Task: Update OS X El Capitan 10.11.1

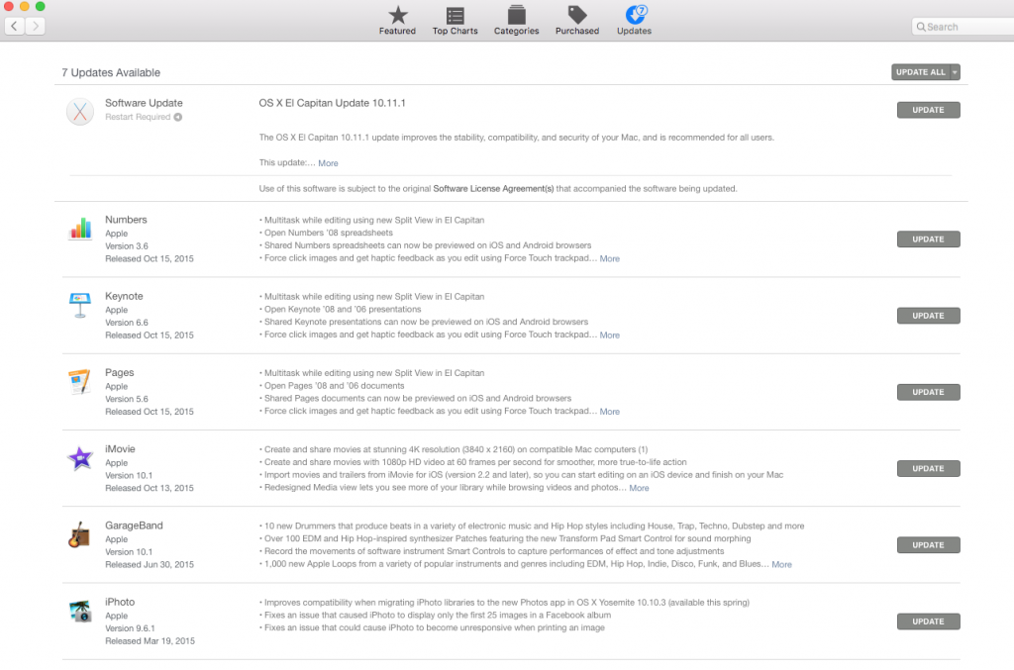Action: pyautogui.click(x=928, y=110)
